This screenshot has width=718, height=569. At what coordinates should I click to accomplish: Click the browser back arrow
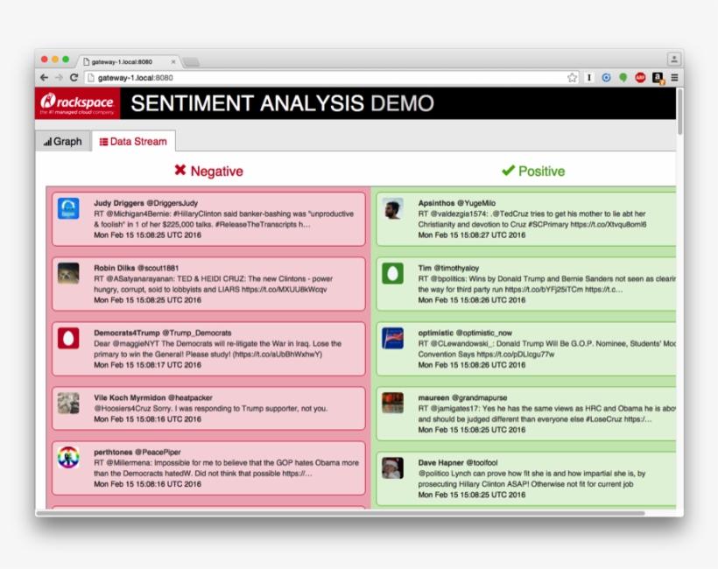(41, 77)
